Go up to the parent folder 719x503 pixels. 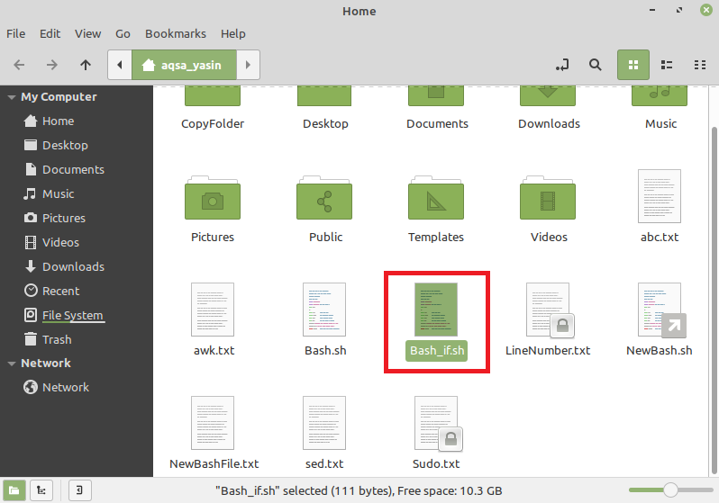click(86, 65)
